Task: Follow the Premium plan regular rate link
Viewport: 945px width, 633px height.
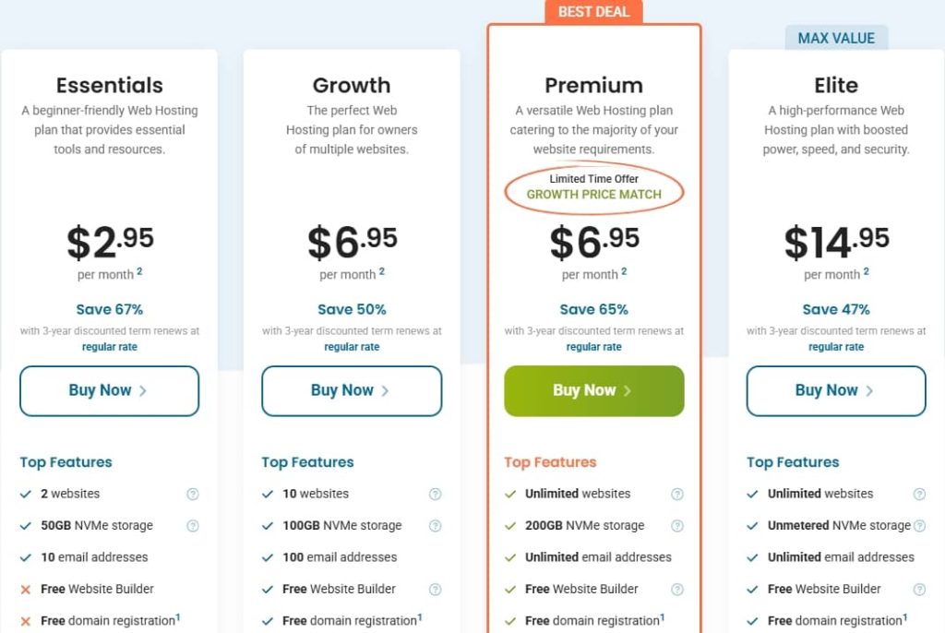Action: tap(594, 347)
